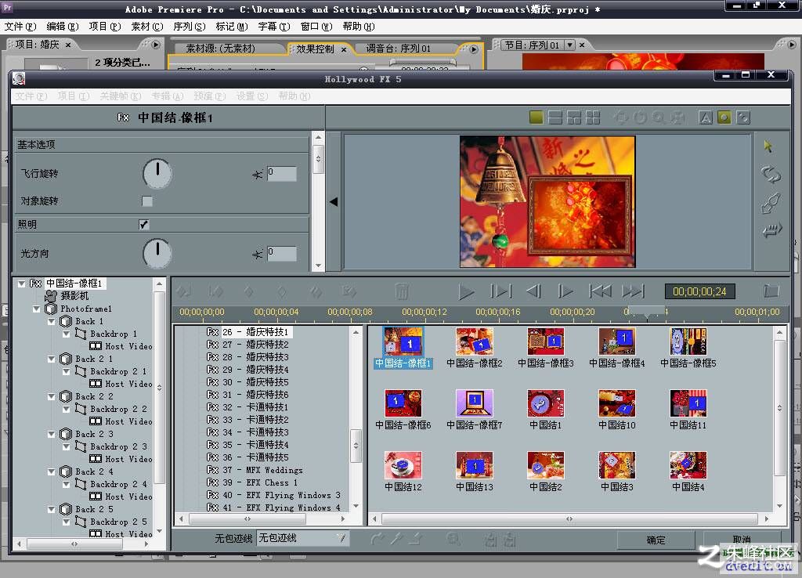This screenshot has width=802, height=578.
Task: Open the 无包迹线 envelope dropdown
Action: pyautogui.click(x=302, y=537)
